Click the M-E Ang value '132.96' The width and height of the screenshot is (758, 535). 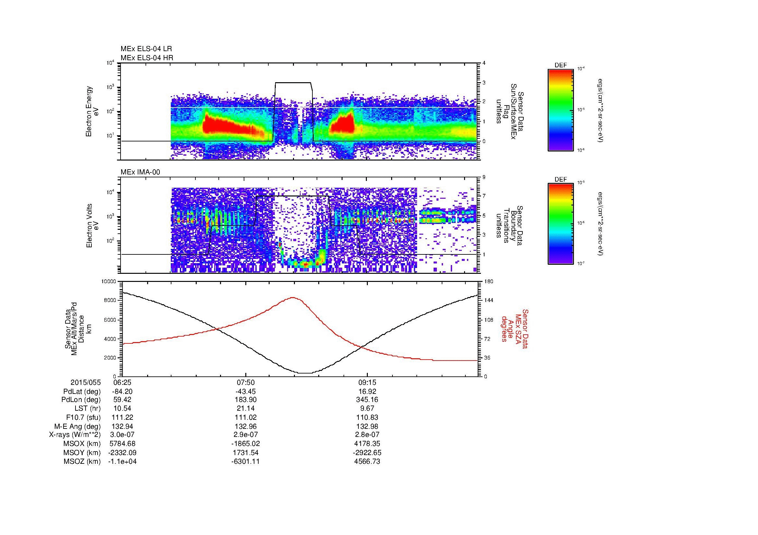pyautogui.click(x=246, y=426)
